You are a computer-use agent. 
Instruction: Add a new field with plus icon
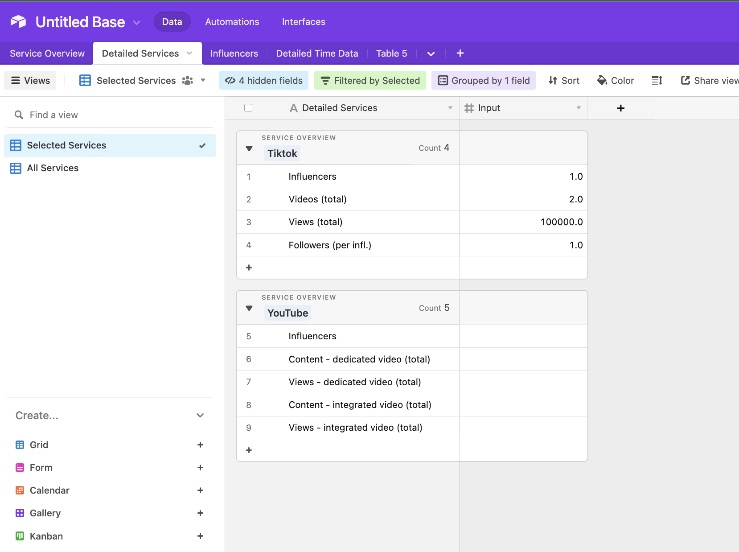(620, 108)
